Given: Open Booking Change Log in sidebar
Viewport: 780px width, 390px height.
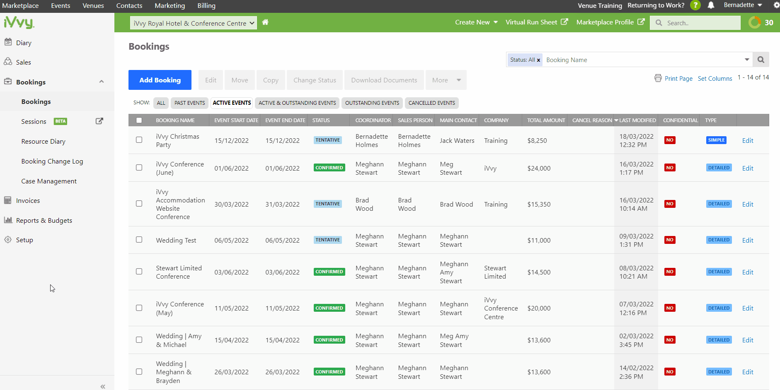Looking at the screenshot, I should [x=52, y=161].
